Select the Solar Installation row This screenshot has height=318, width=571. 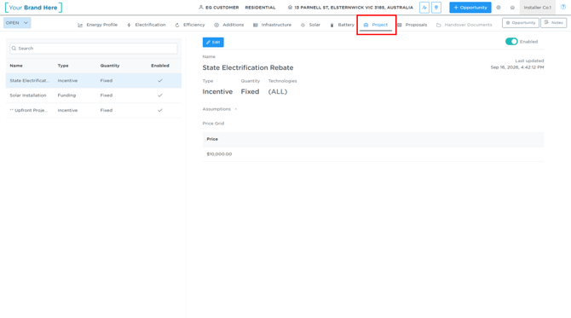[94, 95]
